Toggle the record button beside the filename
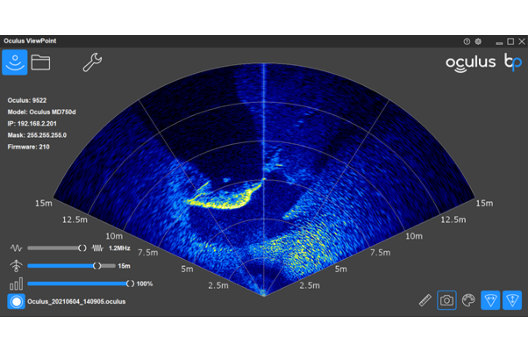The width and height of the screenshot is (528, 352). pos(16,301)
